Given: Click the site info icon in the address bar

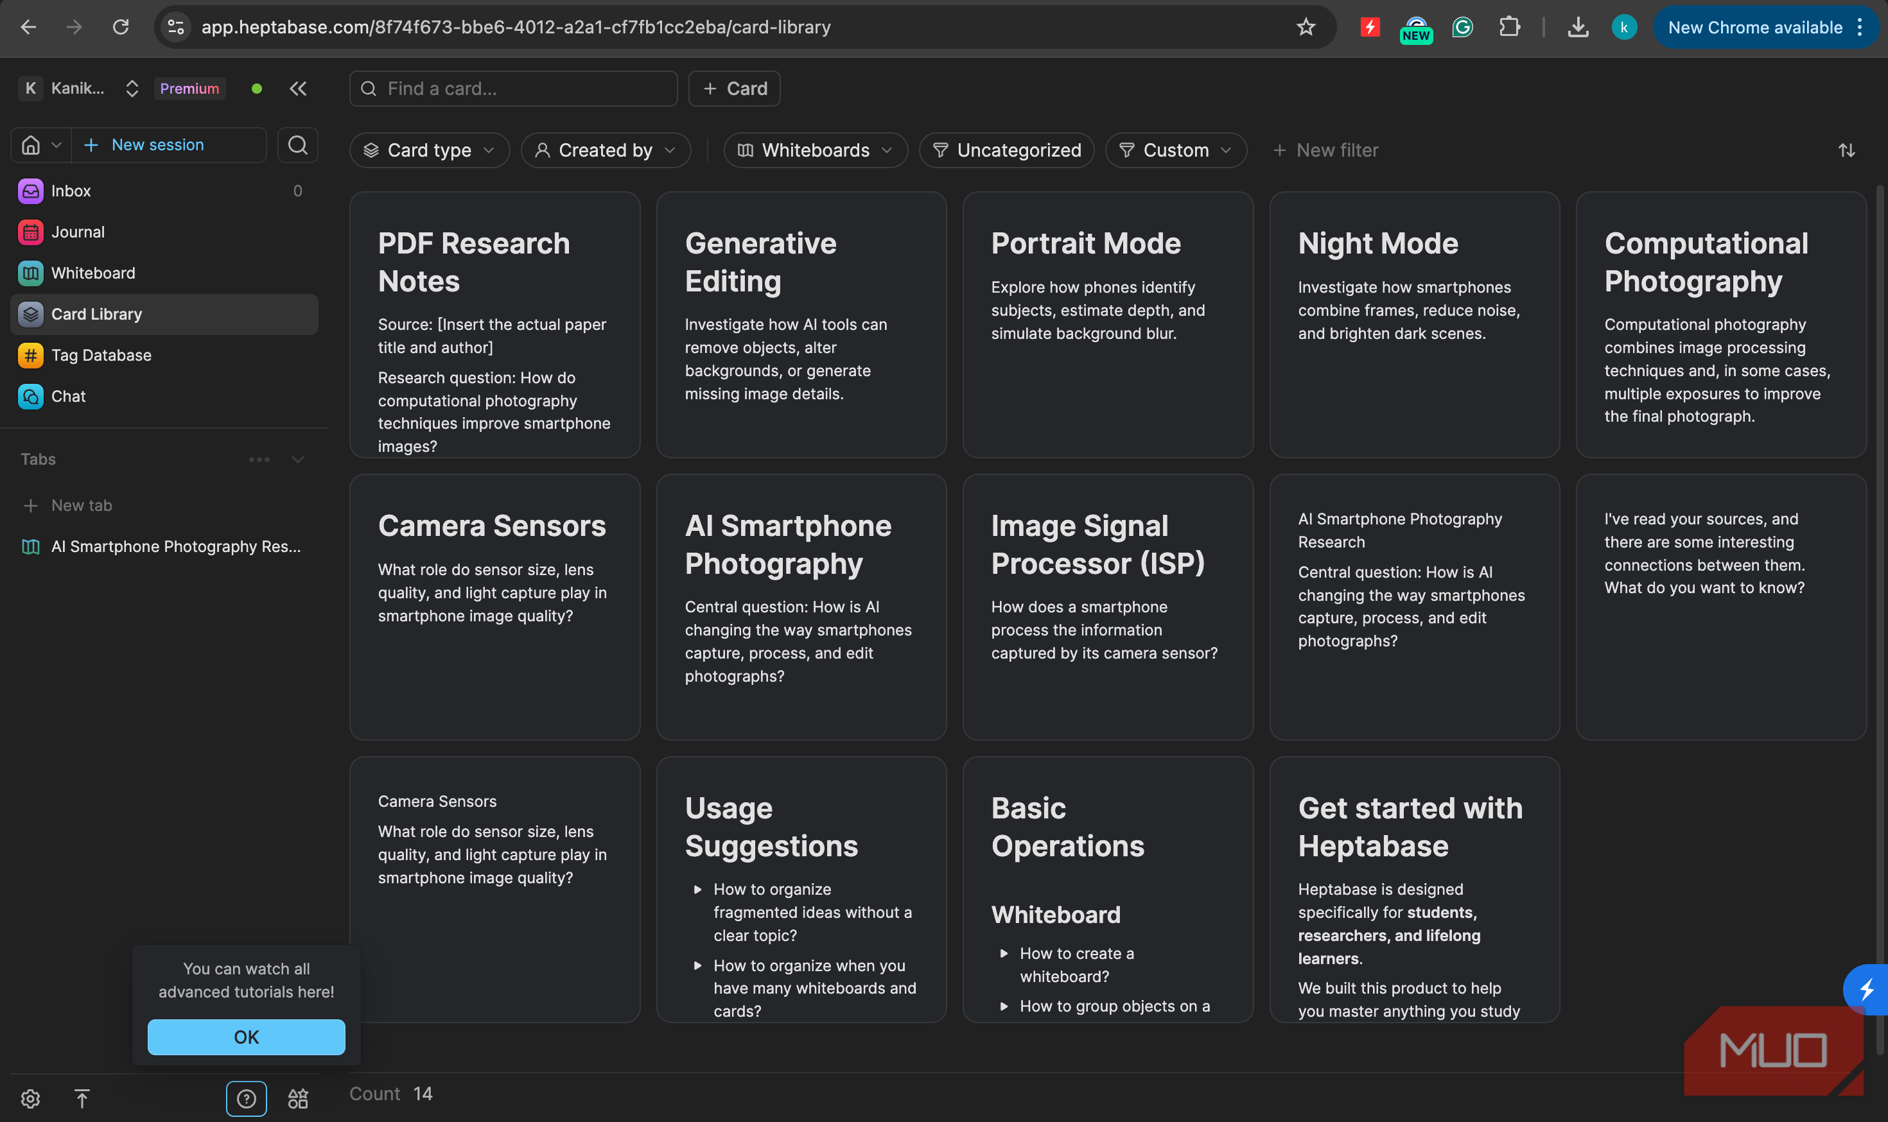Looking at the screenshot, I should [x=176, y=27].
